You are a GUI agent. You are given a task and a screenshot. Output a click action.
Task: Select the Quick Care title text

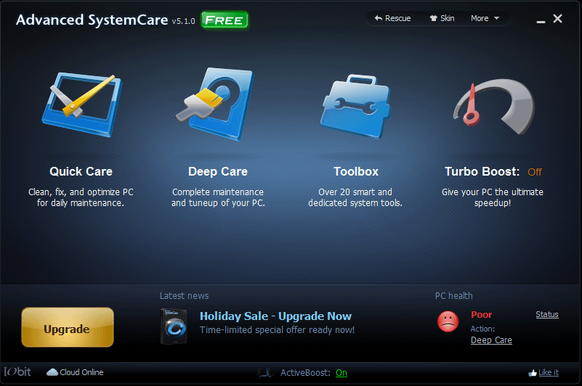81,171
